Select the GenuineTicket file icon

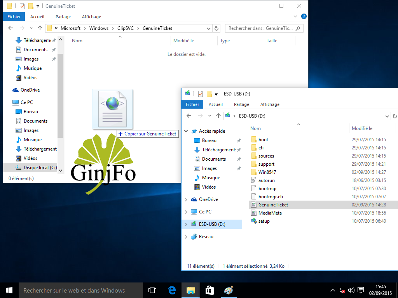[x=253, y=205]
